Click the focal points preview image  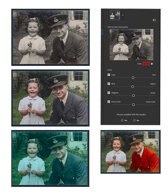[x=132, y=45]
